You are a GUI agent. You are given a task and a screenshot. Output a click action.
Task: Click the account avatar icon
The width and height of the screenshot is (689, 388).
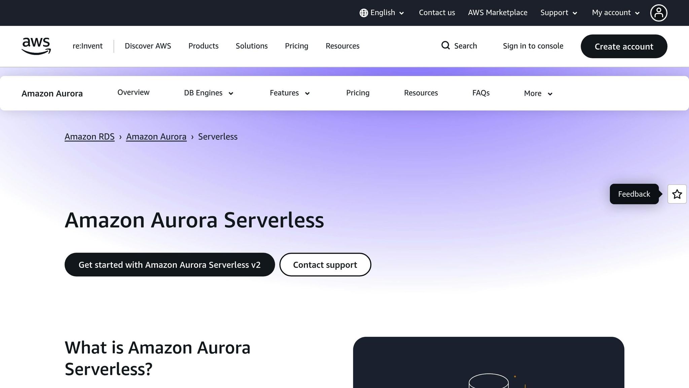click(x=659, y=12)
